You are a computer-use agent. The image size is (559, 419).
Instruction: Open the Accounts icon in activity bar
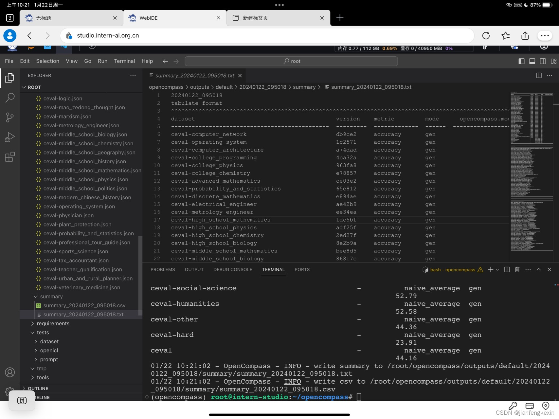pyautogui.click(x=10, y=372)
